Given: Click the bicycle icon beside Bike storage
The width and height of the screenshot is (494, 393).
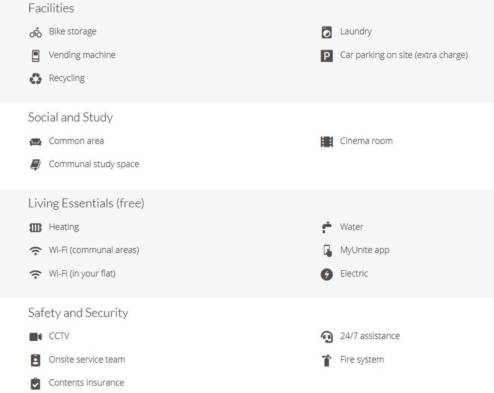Looking at the screenshot, I should pos(35,32).
